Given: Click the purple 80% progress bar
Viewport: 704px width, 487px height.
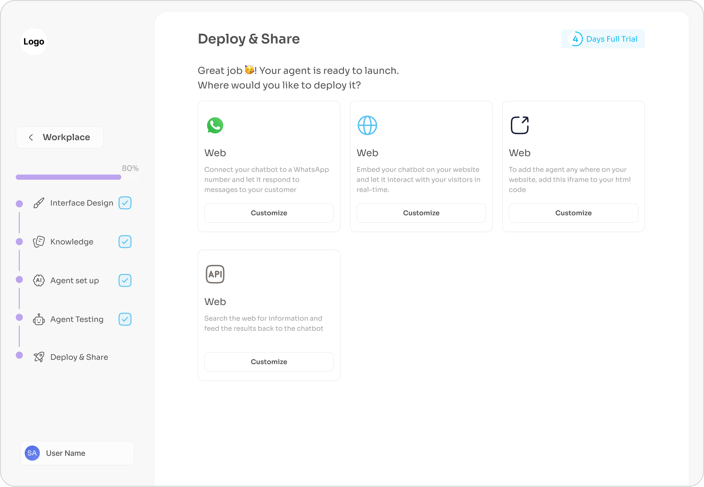Looking at the screenshot, I should pyautogui.click(x=68, y=177).
